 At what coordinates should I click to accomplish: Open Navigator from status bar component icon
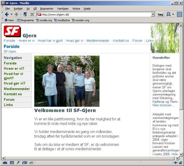click(x=5, y=163)
